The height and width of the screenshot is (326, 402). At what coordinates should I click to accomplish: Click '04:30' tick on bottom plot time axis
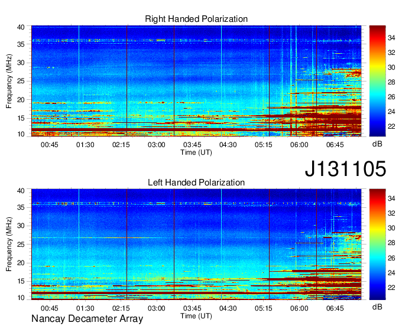228,308
